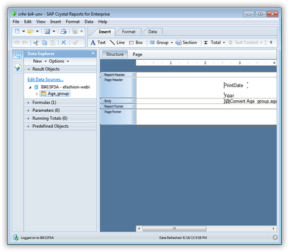The height and width of the screenshot is (252, 289).
Task: Open the Options dropdown in Data Explorer
Action: coord(59,61)
